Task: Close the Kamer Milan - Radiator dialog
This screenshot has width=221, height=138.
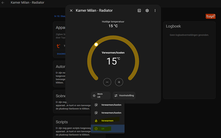Action: click(x=71, y=11)
